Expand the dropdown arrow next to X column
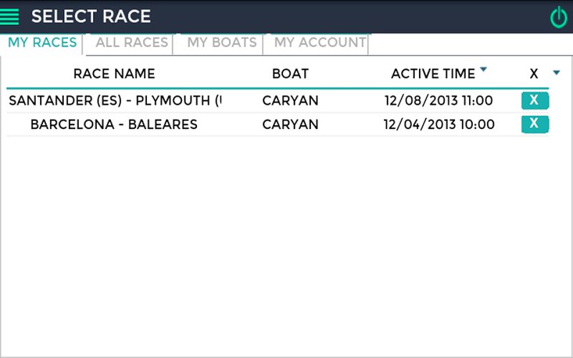 coord(557,72)
